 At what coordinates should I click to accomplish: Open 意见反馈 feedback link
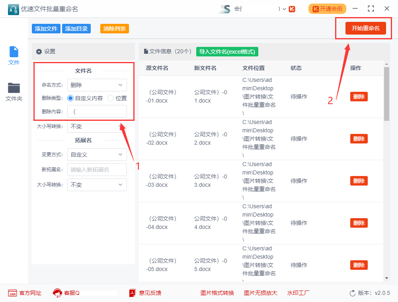click(x=150, y=293)
